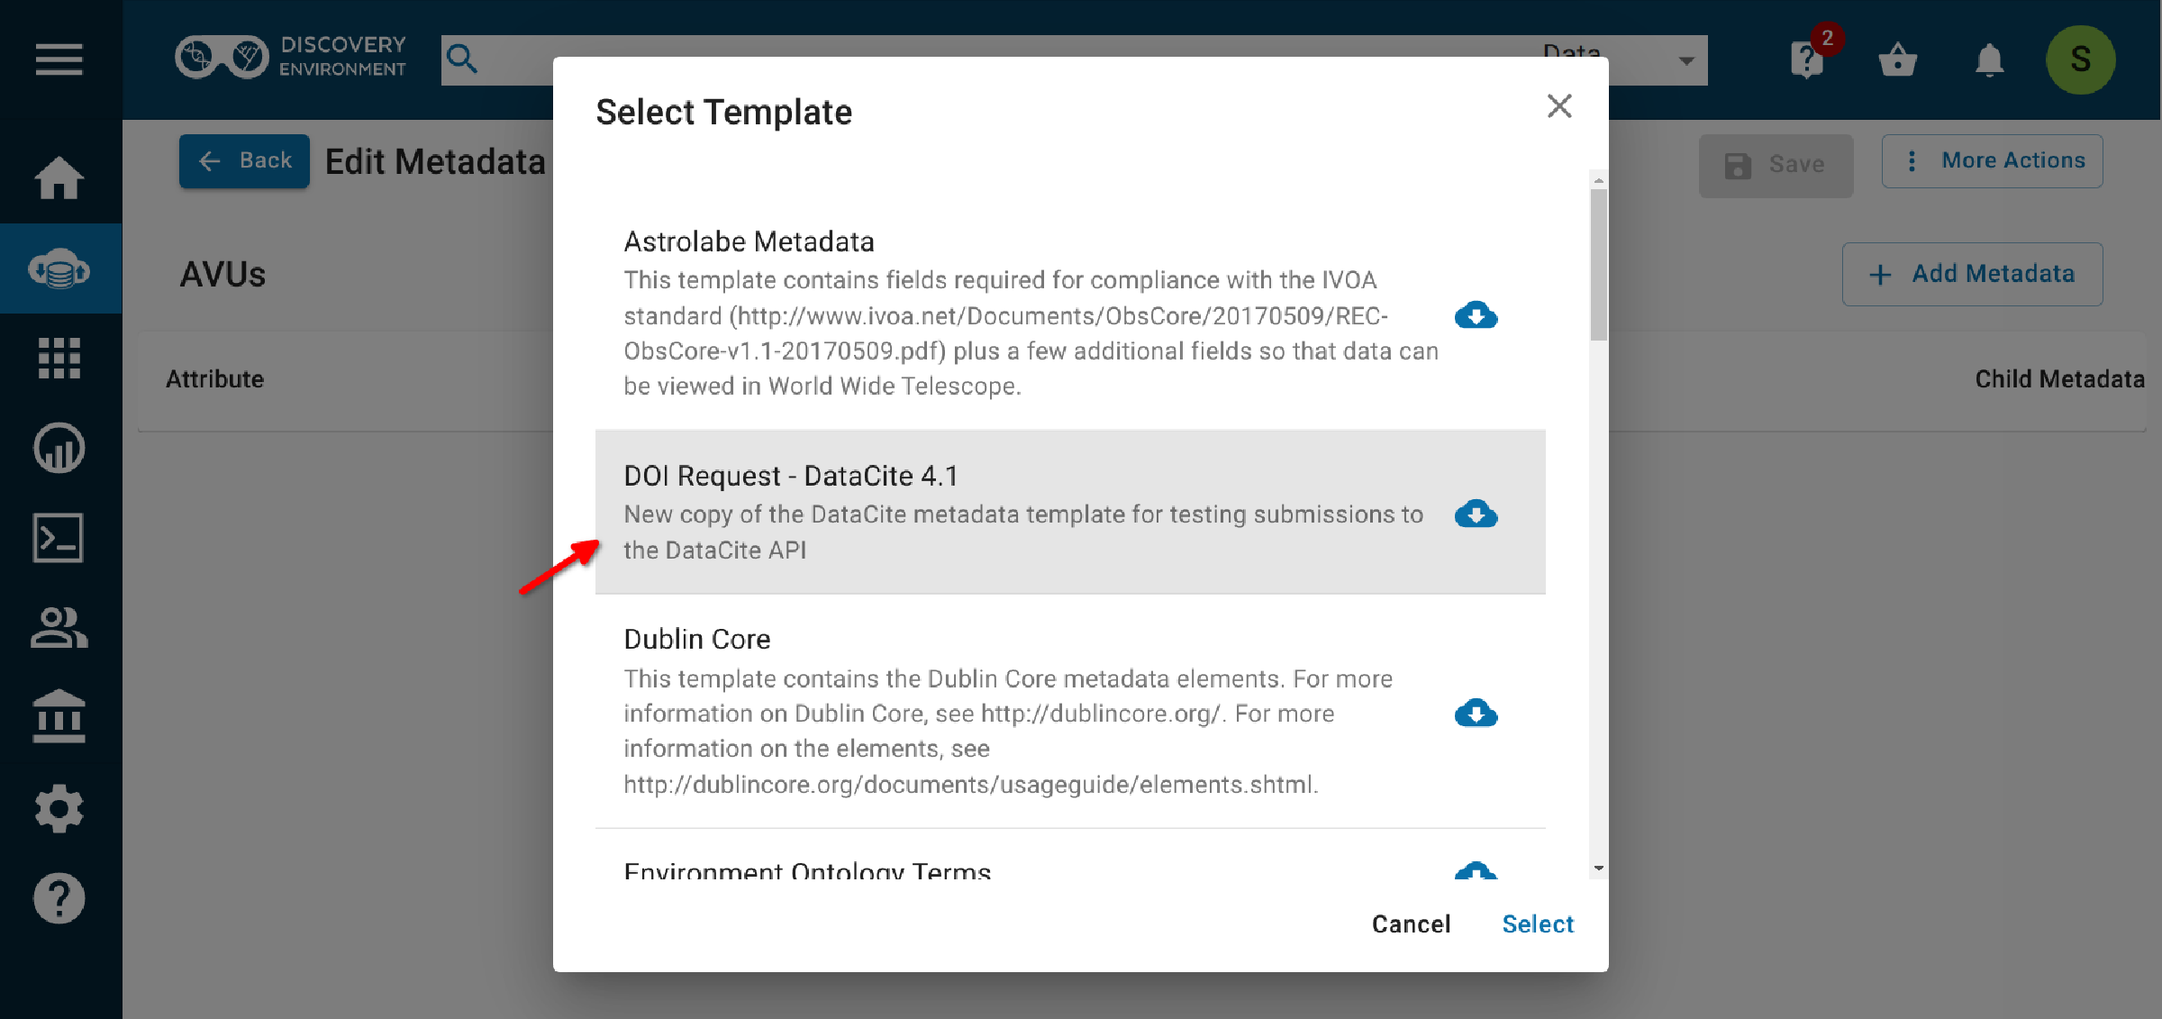Download the DOI Request DataCite template

coord(1476,514)
